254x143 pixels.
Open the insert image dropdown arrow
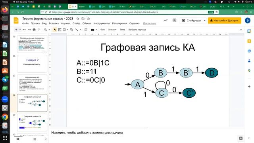67,30
